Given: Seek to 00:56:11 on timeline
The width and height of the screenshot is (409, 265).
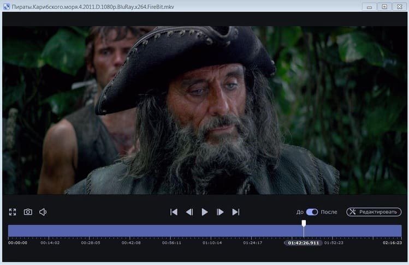Looking at the screenshot, I should coord(172,231).
